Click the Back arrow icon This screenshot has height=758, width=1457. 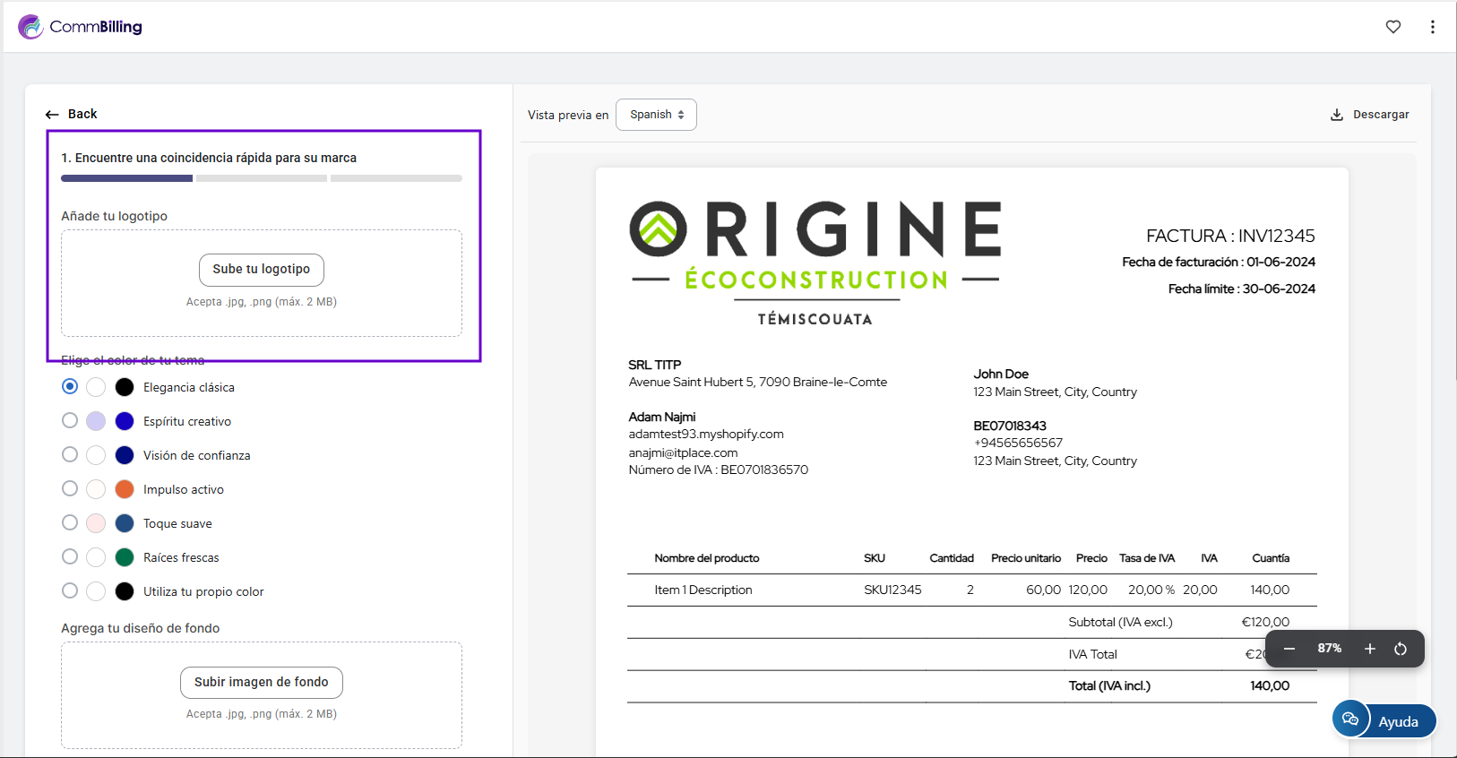point(52,115)
